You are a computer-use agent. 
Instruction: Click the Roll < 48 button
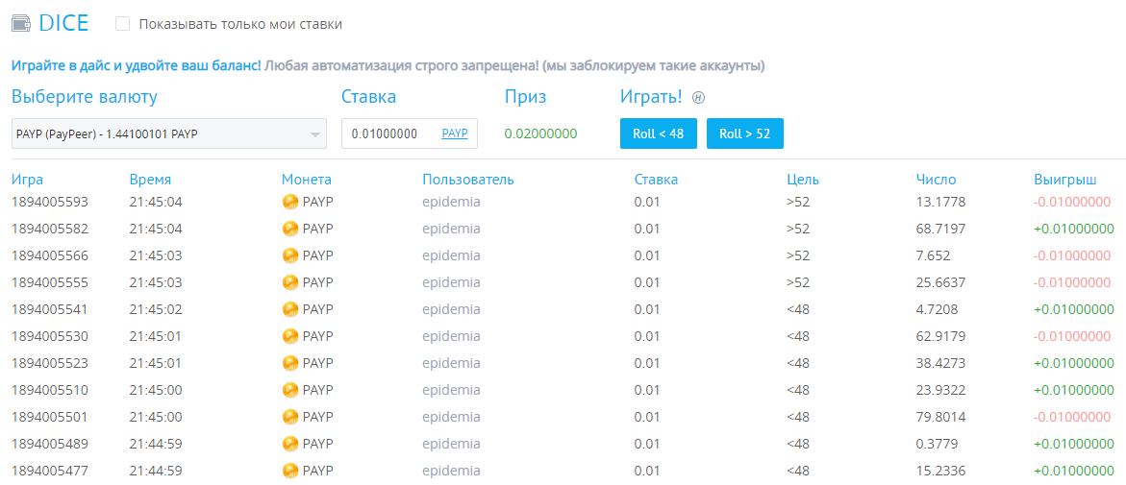(659, 133)
